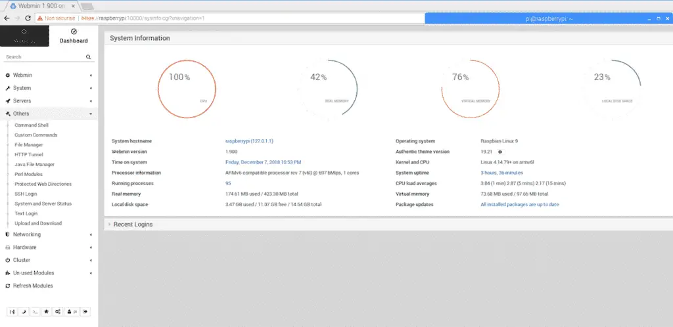Expand the Hardware menu section
This screenshot has height=327, width=673.
pyautogui.click(x=49, y=248)
